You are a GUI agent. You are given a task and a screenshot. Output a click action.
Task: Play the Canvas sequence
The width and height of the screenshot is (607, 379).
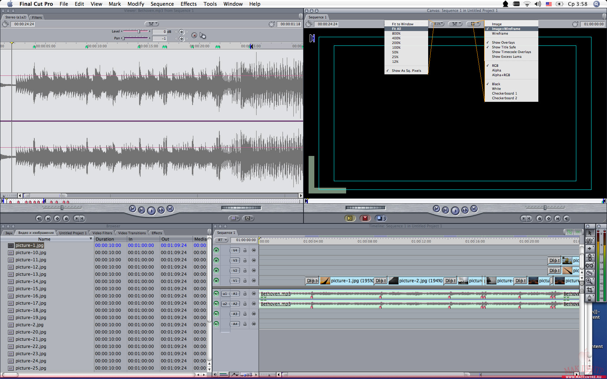coord(455,210)
